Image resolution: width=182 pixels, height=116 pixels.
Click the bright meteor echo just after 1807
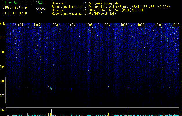128,88
